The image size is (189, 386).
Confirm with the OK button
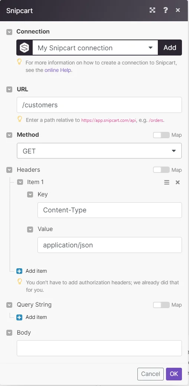[x=174, y=374]
